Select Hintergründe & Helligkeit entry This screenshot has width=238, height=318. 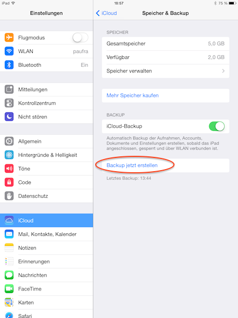click(x=47, y=155)
